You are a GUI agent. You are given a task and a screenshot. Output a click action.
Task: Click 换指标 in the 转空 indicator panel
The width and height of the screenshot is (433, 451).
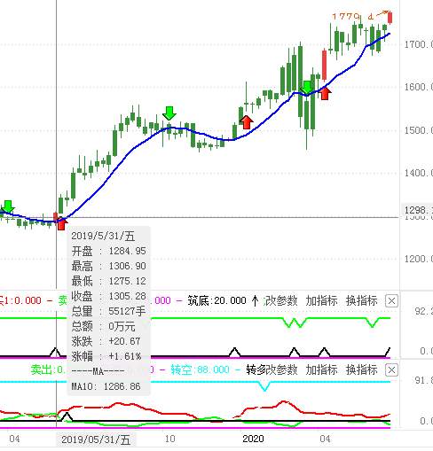tap(362, 369)
